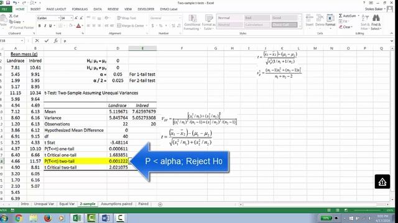This screenshot has height=223, width=398.
Task: Save the workbook with the floppy disk icon
Action: coord(8,2)
